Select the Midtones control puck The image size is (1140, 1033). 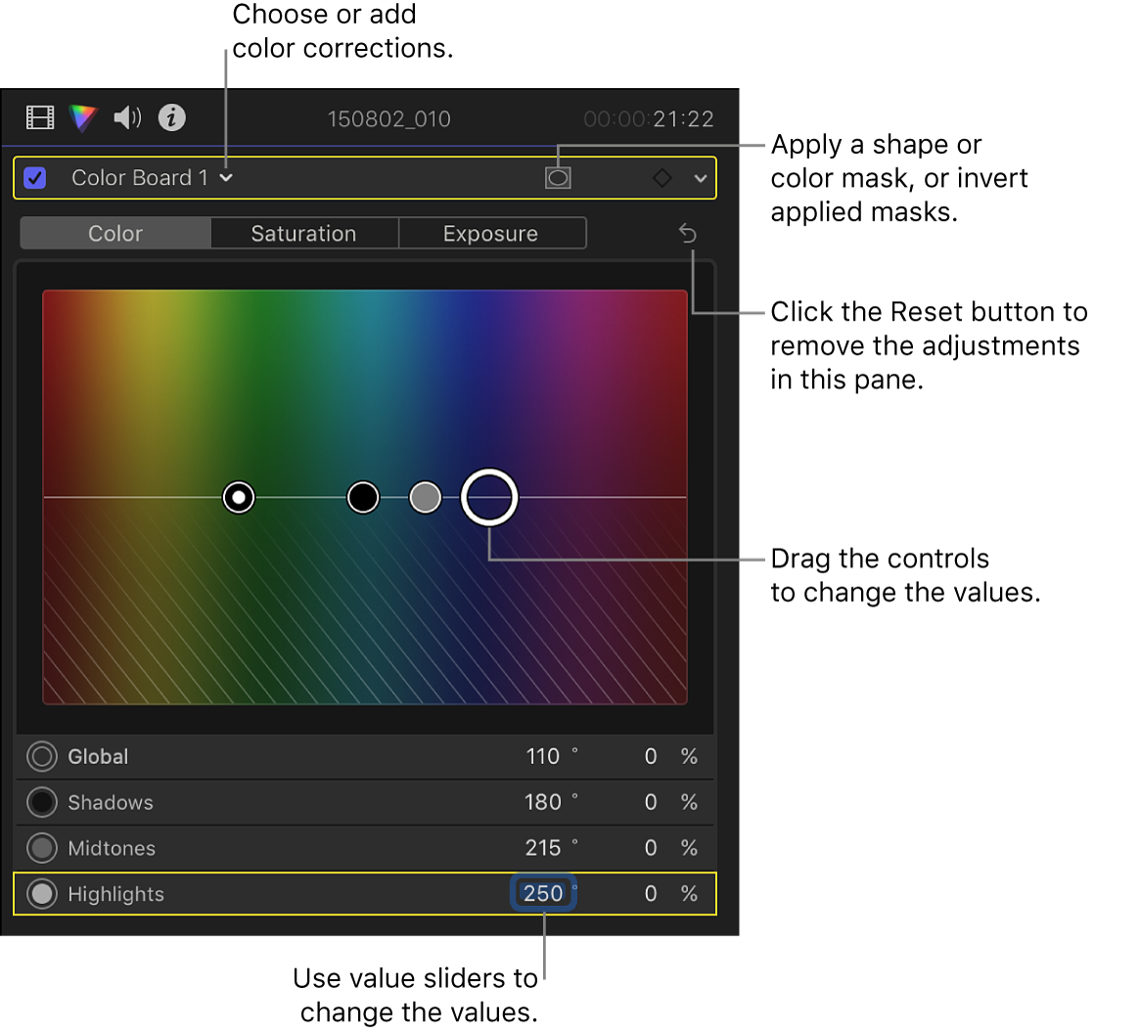426,497
